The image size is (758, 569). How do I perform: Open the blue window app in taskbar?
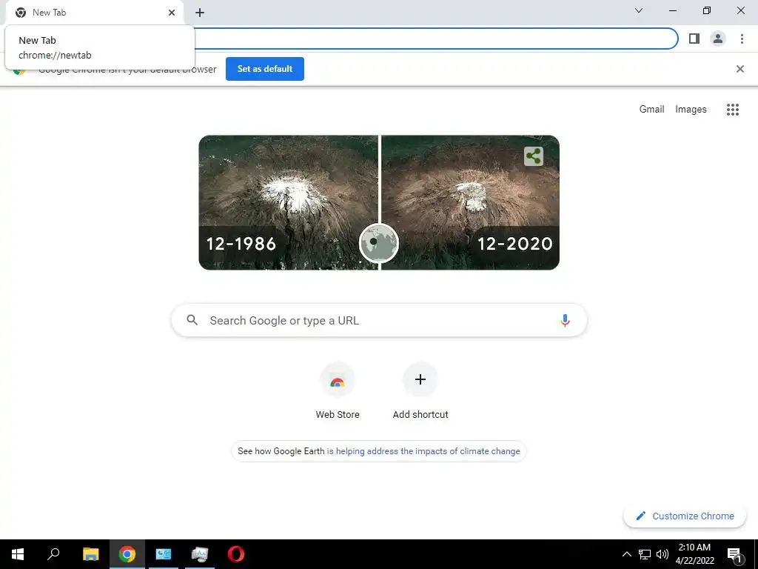click(164, 554)
